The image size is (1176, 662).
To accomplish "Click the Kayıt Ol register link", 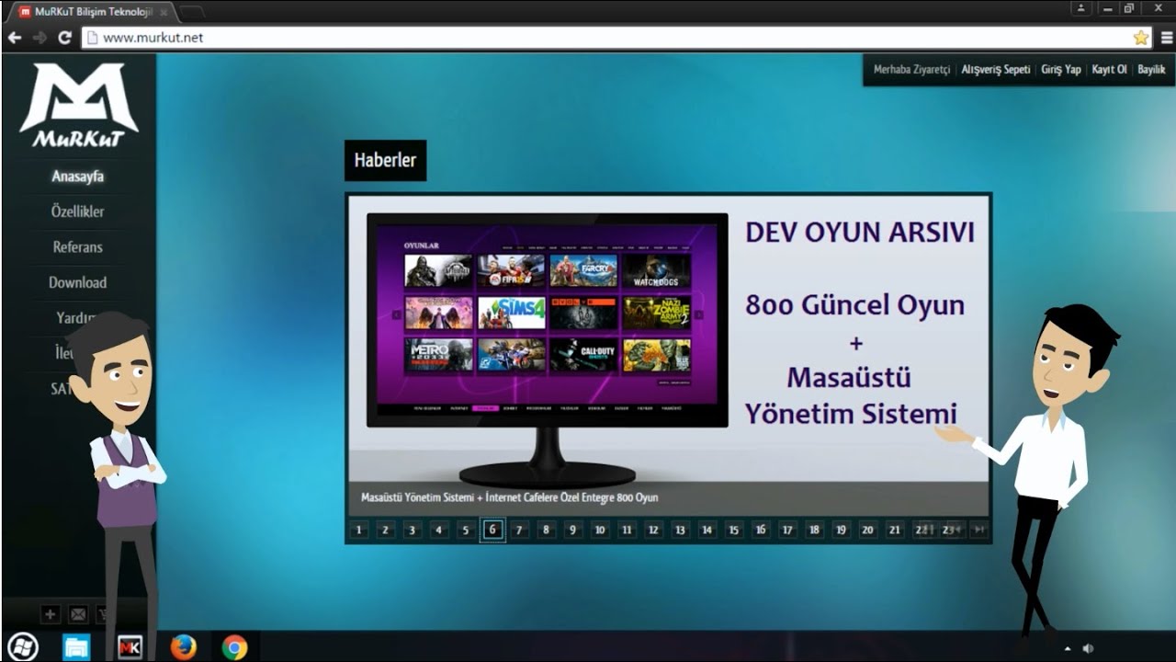I will pos(1109,70).
